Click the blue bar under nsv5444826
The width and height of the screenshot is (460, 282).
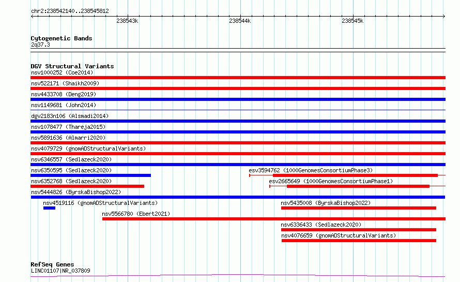(x=238, y=197)
